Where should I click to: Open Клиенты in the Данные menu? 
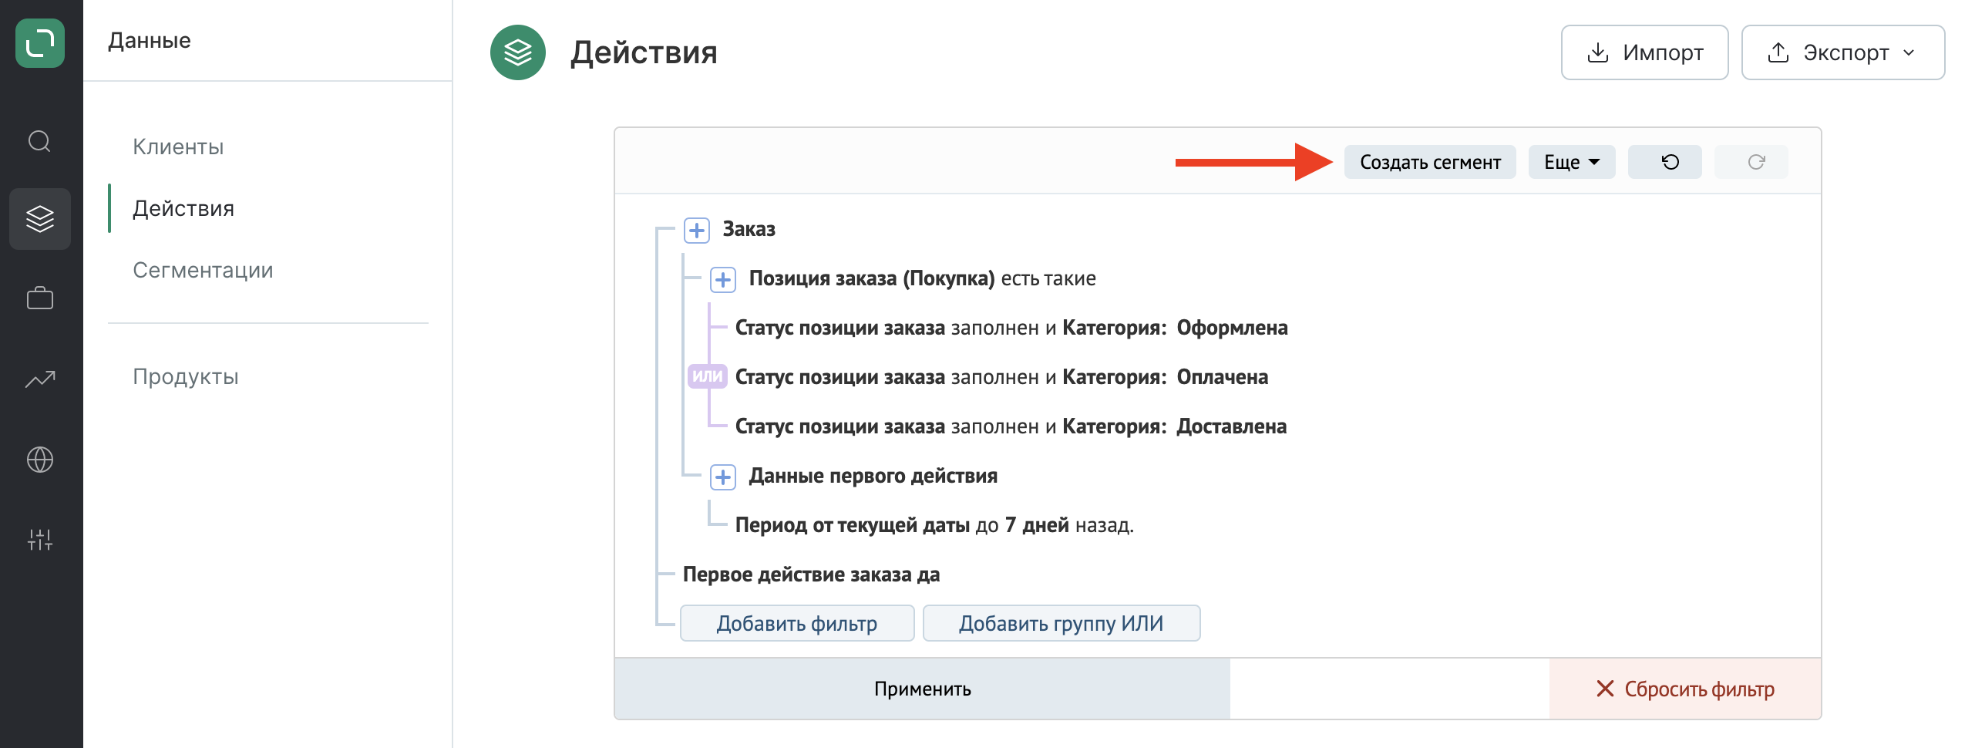178,147
